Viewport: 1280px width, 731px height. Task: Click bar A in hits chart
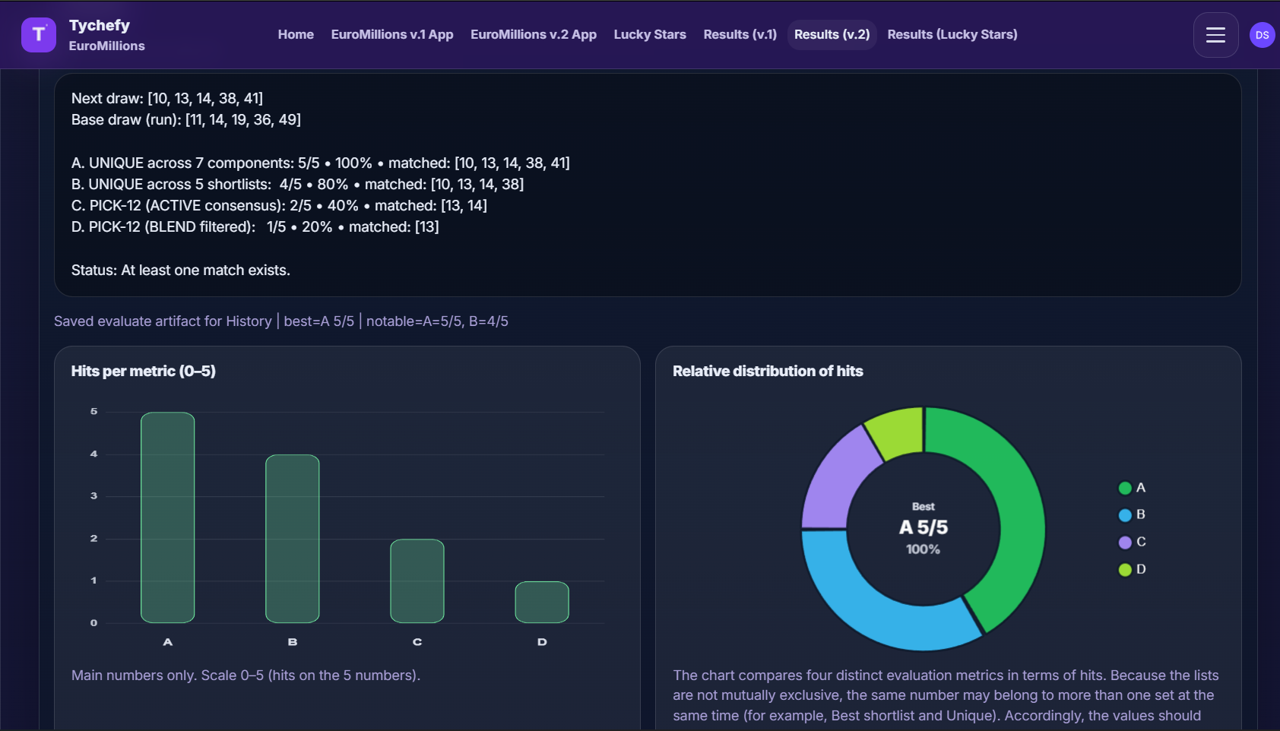(x=168, y=517)
